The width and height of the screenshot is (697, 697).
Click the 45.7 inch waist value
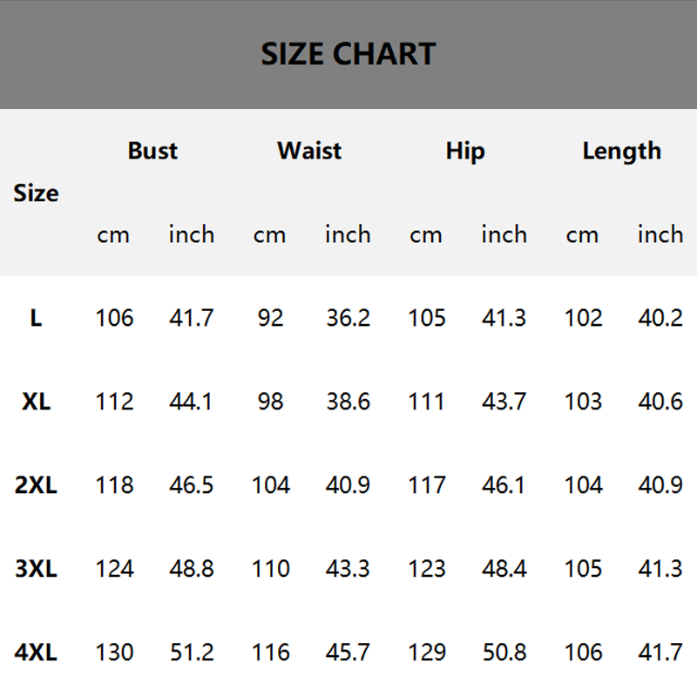pos(348,653)
